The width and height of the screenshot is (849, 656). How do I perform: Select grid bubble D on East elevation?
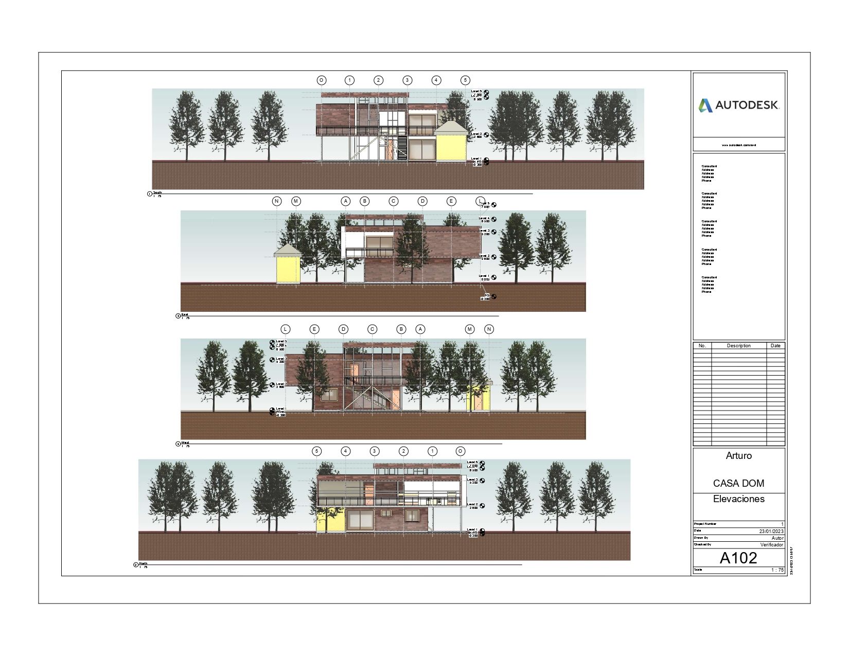click(x=422, y=201)
